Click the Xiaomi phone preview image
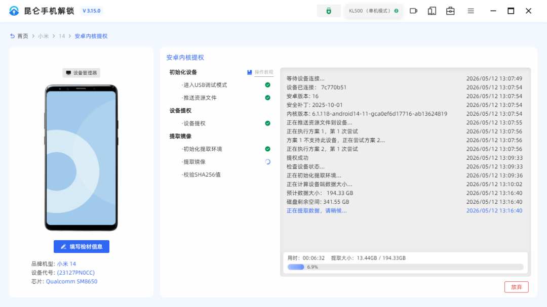This screenshot has height=307, width=547. pyautogui.click(x=81, y=157)
